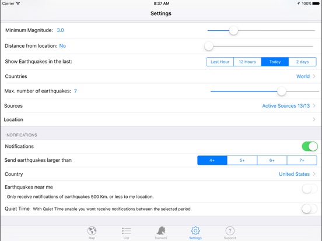Open the List tab icon
The width and height of the screenshot is (322, 241).
coord(127,231)
